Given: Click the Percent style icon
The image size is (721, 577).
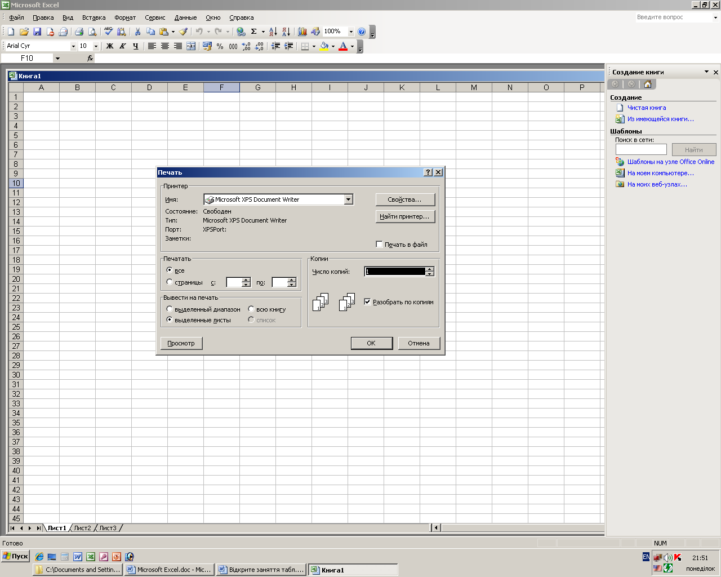Looking at the screenshot, I should coord(220,46).
